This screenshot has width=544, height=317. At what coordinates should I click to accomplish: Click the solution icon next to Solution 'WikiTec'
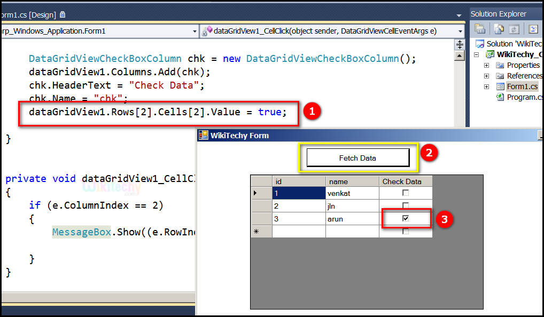pos(480,43)
